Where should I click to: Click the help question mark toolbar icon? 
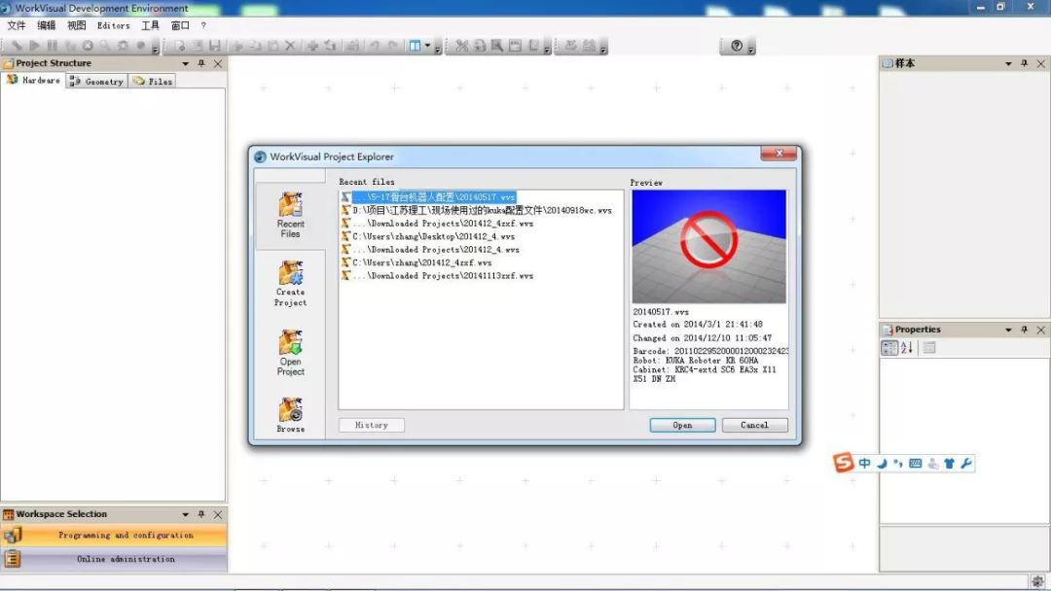[737, 46]
